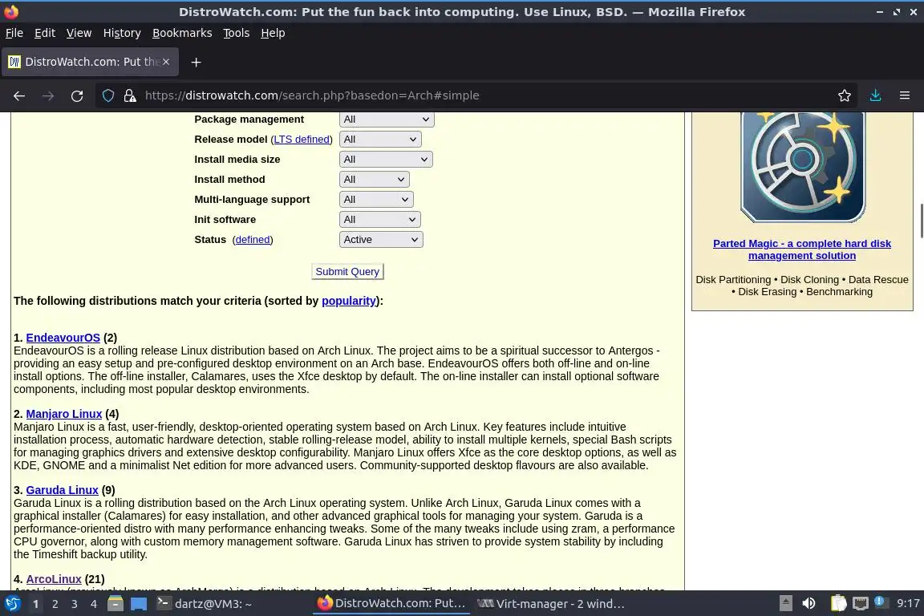Viewport: 924px width, 616px height.
Task: Open the ArcoLinux link
Action: pos(54,579)
